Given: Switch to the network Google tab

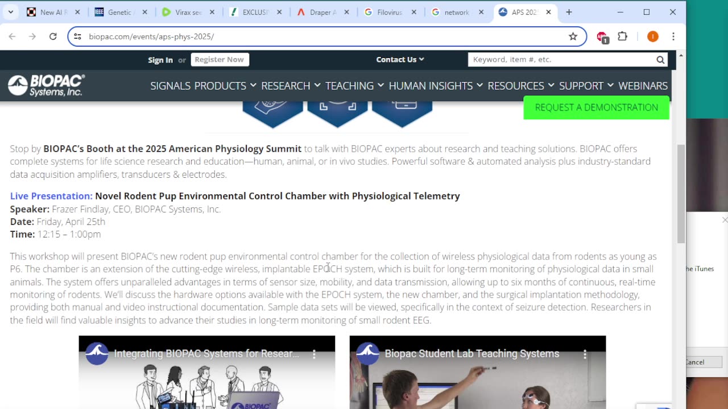Looking at the screenshot, I should pos(457,12).
